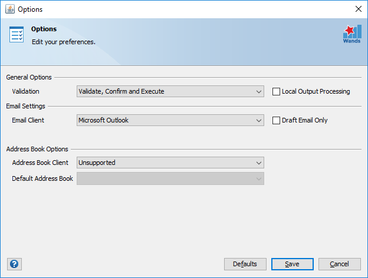Close the Options dialog window
Image resolution: width=368 pixels, height=278 pixels.
pos(357,9)
